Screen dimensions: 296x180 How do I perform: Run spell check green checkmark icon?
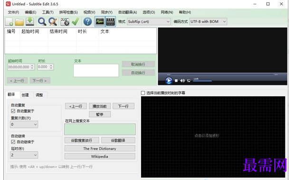pyautogui.click(x=76, y=21)
